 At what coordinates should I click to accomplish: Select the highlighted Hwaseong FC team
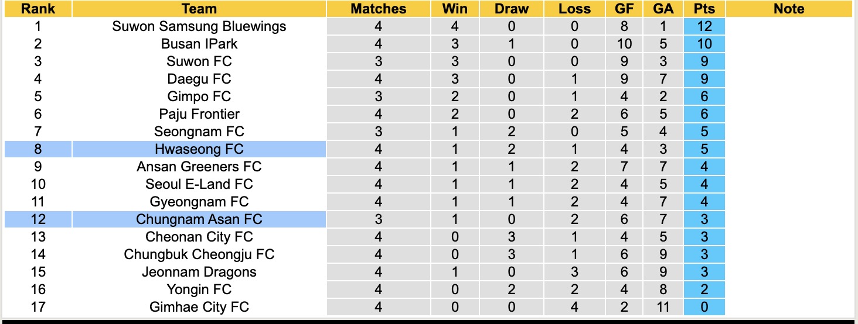pos(199,149)
